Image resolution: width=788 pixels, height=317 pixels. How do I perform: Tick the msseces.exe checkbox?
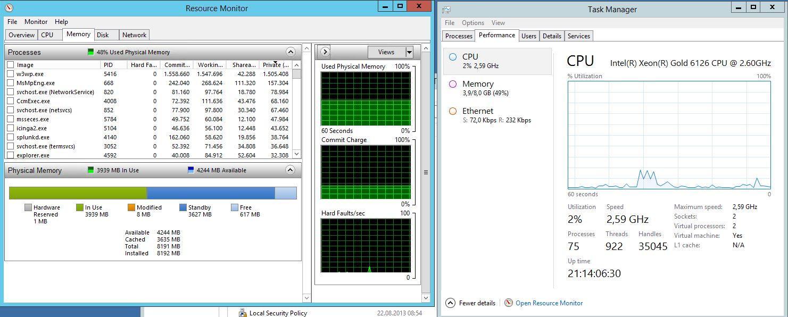(x=10, y=119)
